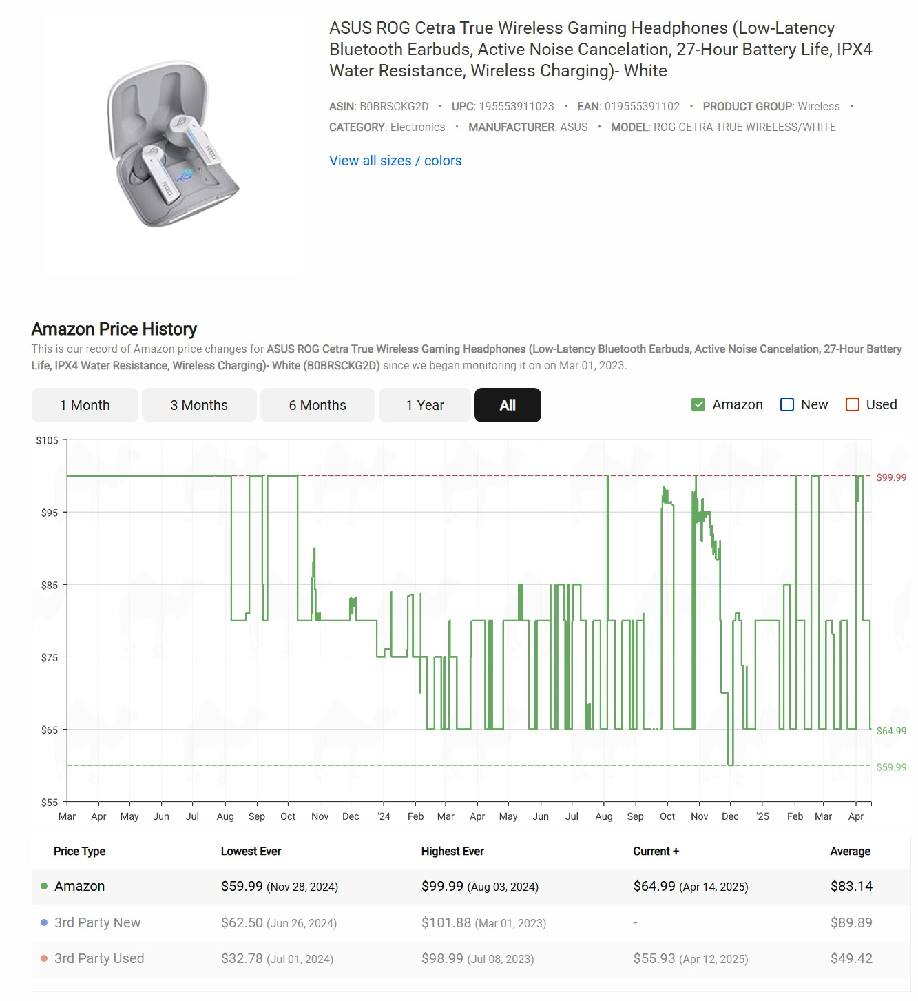918x1001 pixels.
Task: Click the $99.99 highest price chart label
Action: tap(891, 477)
